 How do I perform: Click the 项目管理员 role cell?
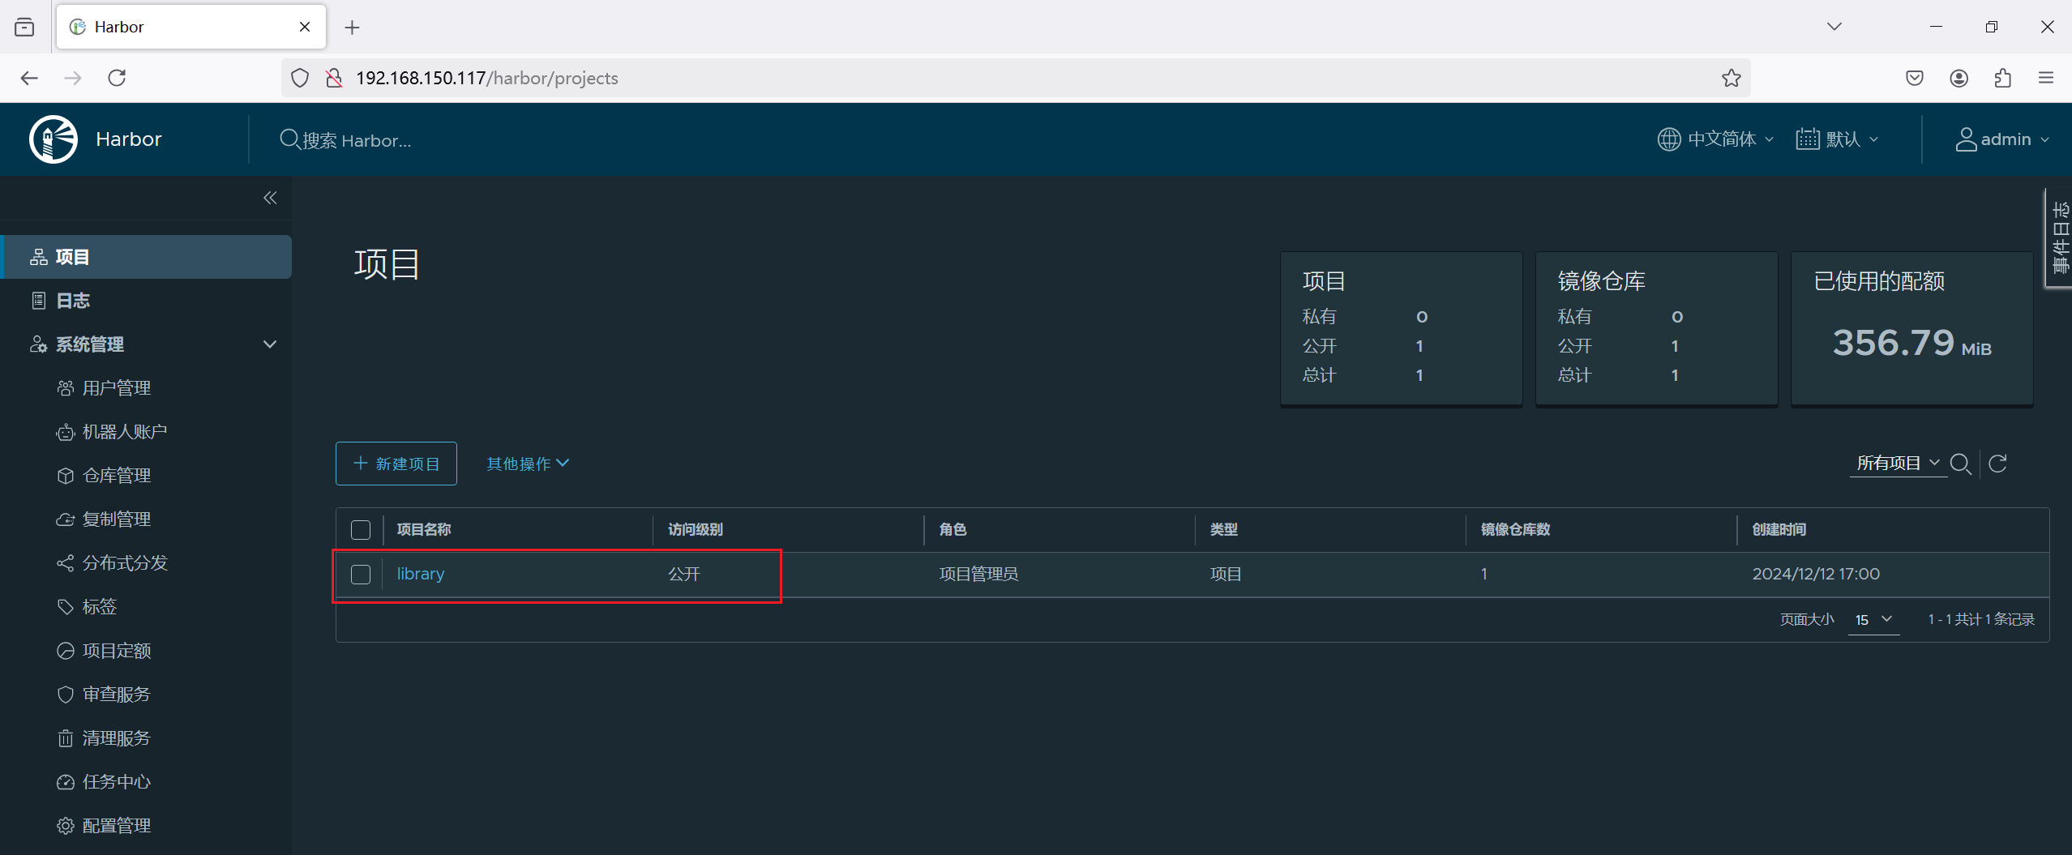(978, 574)
